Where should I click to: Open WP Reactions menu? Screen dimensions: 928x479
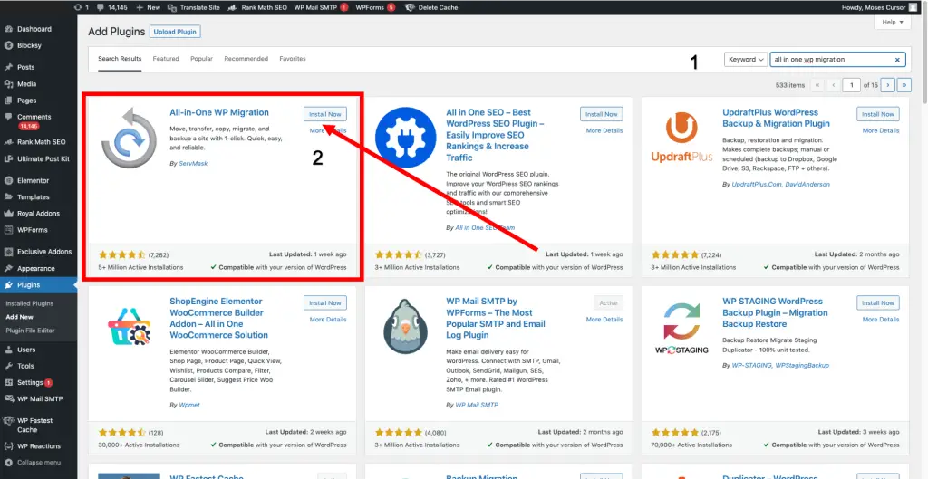pos(38,446)
